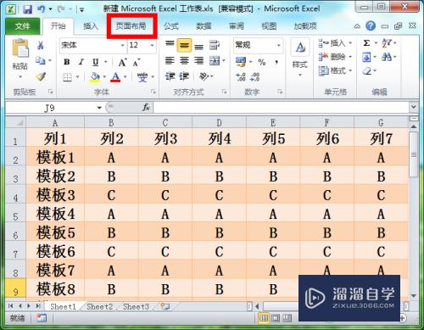Click the Sort and Filter icon
The height and width of the screenshot is (330, 424).
coord(387,43)
